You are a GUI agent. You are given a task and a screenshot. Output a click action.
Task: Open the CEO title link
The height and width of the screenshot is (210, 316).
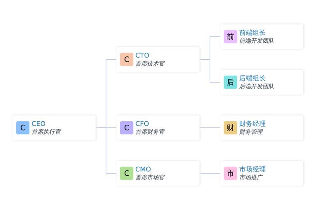(39, 124)
